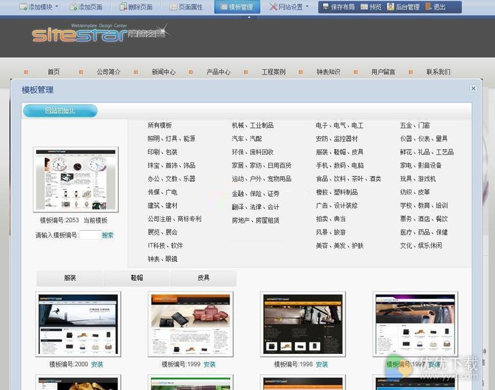Select the 玩具、游戏机 category
This screenshot has width=495, height=390.
(418, 179)
